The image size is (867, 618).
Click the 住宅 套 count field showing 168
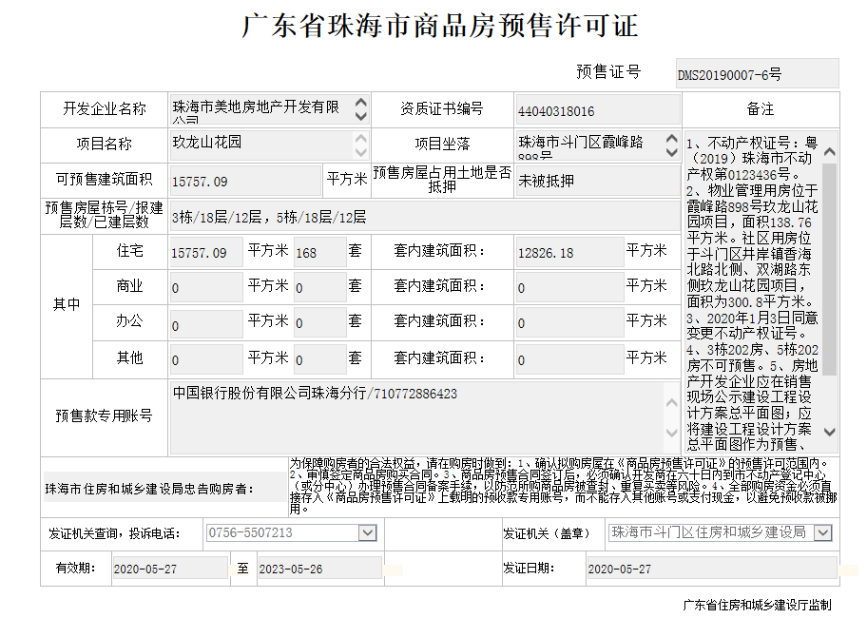tap(319, 253)
